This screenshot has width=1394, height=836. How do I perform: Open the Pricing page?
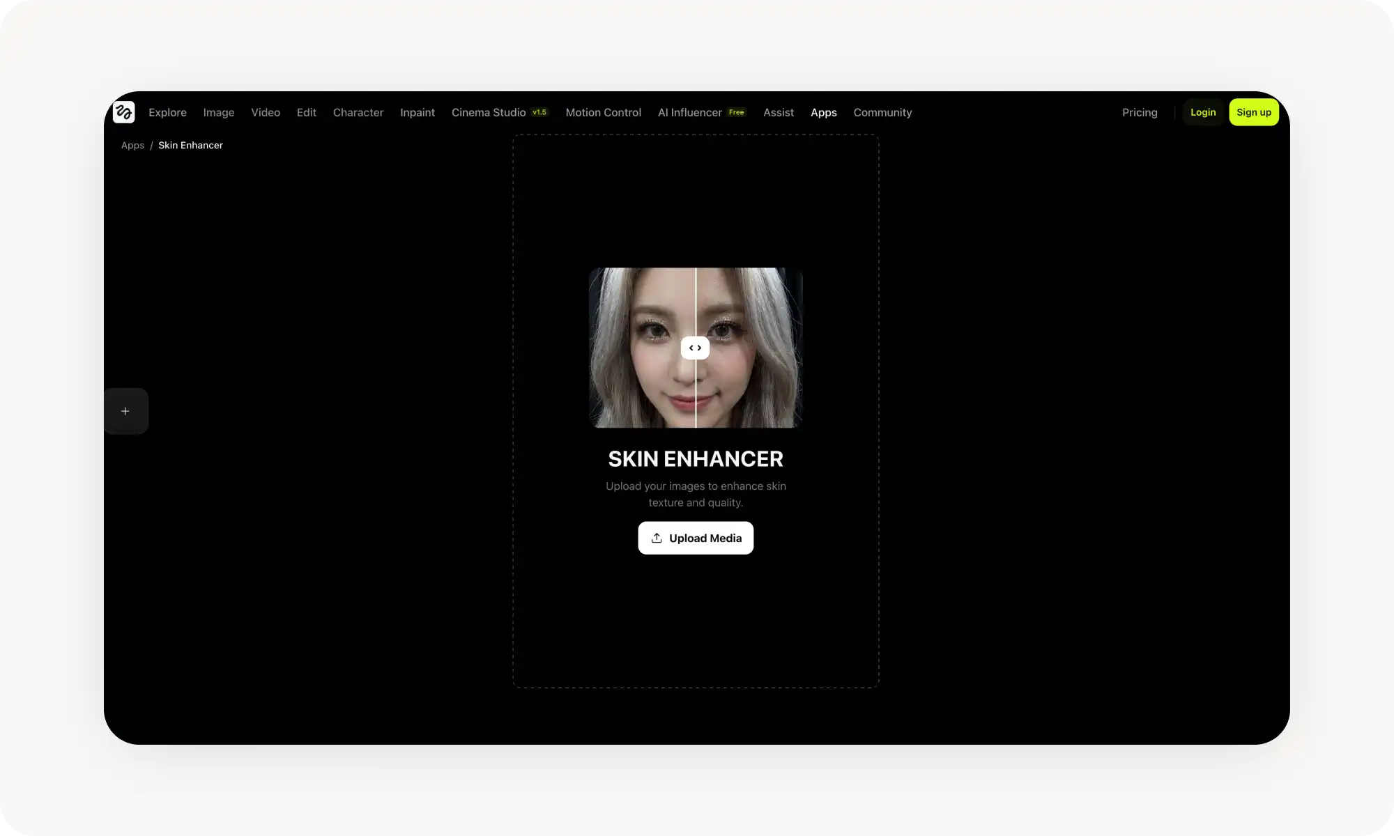(1140, 112)
